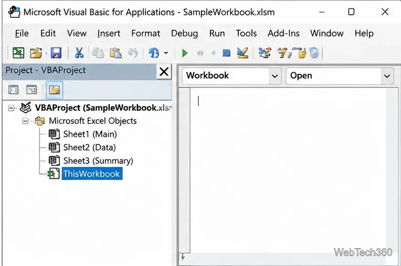Click the Undo arrow icon

(154, 53)
